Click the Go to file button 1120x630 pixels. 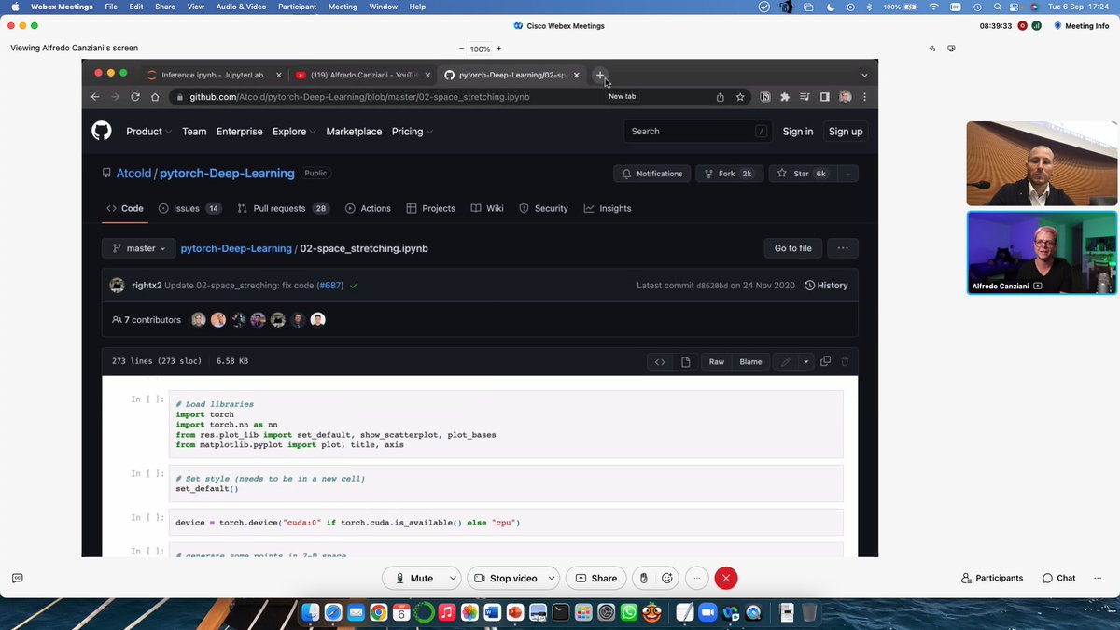(x=793, y=248)
